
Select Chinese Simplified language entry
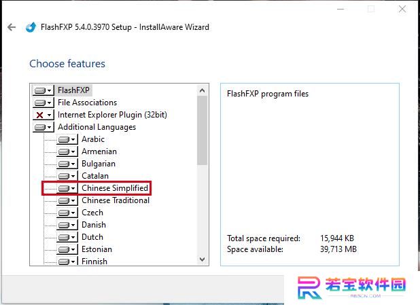(x=115, y=188)
